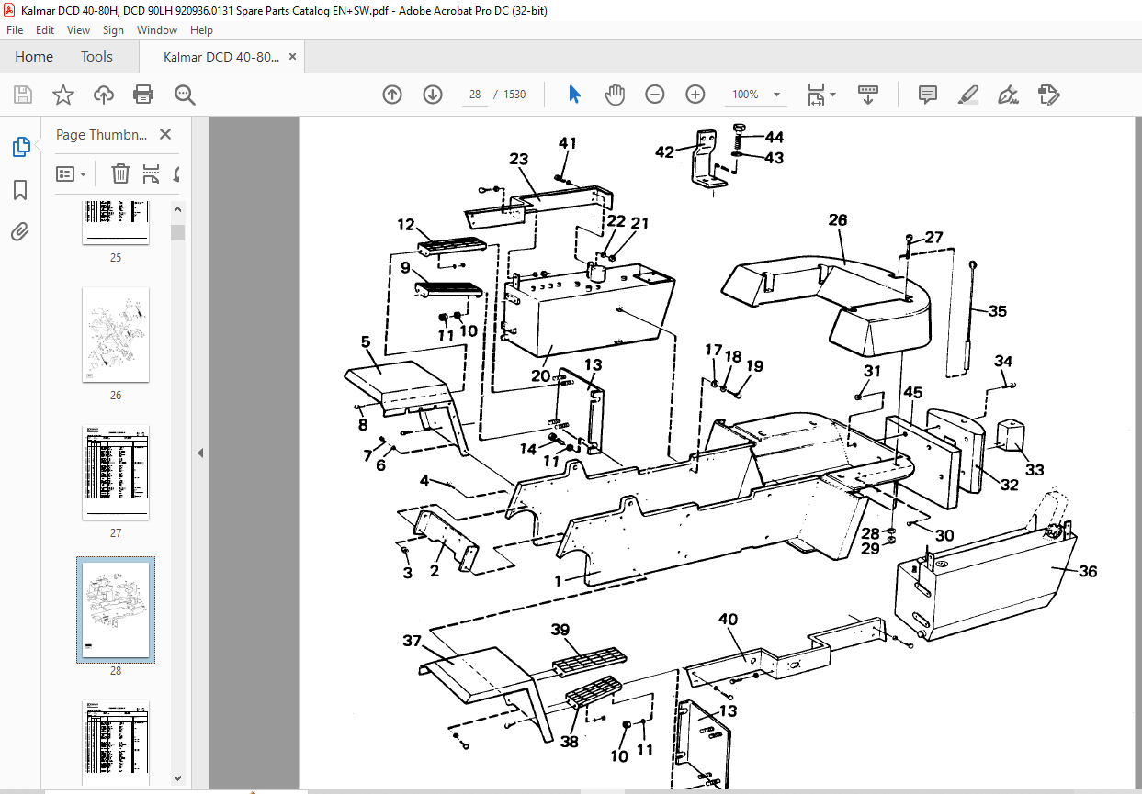Select the page 26 thumbnail
The height and width of the screenshot is (794, 1142).
tap(116, 335)
